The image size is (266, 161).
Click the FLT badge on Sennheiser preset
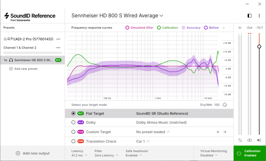58,60
